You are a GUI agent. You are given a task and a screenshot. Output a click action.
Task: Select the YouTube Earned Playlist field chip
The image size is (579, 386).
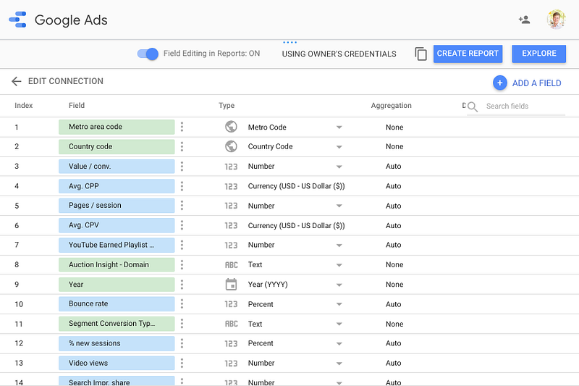[117, 245]
